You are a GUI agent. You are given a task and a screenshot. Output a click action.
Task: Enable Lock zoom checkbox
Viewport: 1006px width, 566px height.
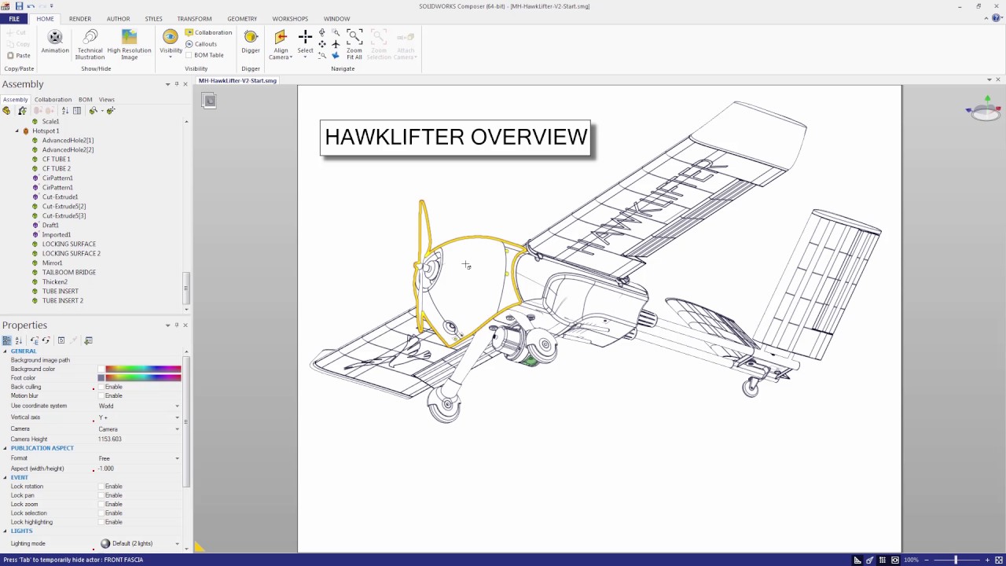point(101,504)
